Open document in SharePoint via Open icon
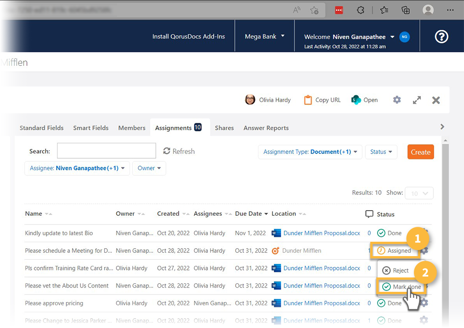The width and height of the screenshot is (464, 328). pos(356,100)
